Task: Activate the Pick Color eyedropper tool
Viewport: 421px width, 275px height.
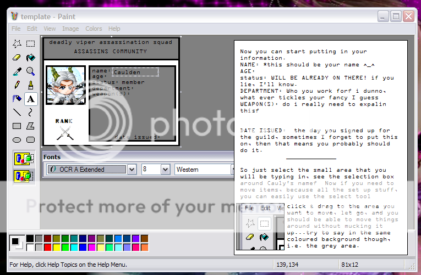Action: (x=17, y=71)
